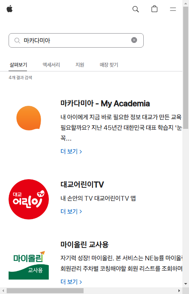189x294 pixels.
Task: Clear the search field with the X button
Action: (134, 40)
